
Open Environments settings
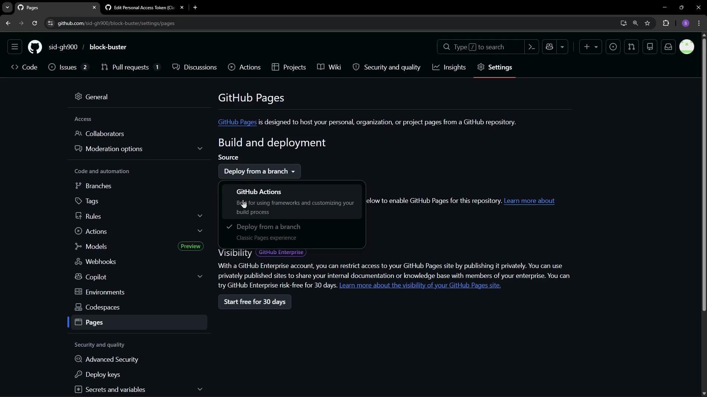pos(139,292)
